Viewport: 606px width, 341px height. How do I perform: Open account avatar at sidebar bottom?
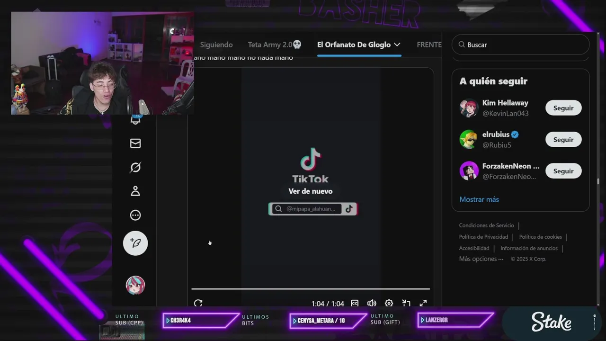[x=135, y=285]
